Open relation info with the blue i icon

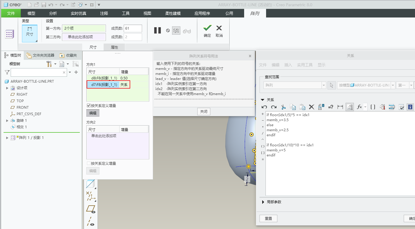[411, 107]
